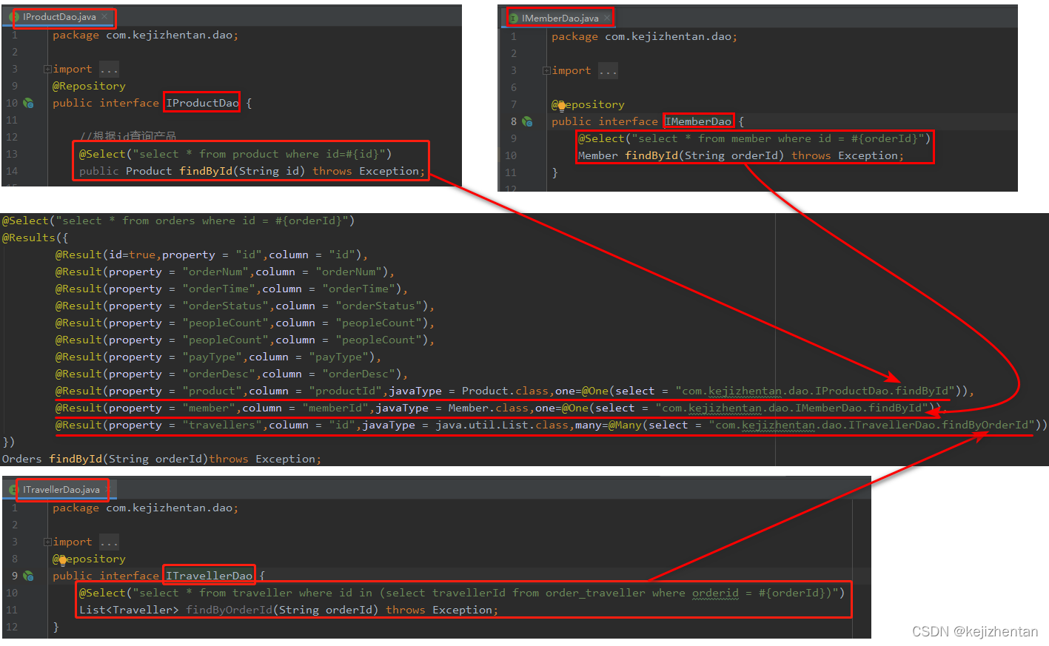Click the interface file icon on IMemberDao.java tab
Image resolution: width=1049 pixels, height=646 pixels.
pos(513,18)
